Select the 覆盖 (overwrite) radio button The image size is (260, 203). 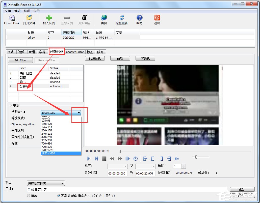coord(28,195)
